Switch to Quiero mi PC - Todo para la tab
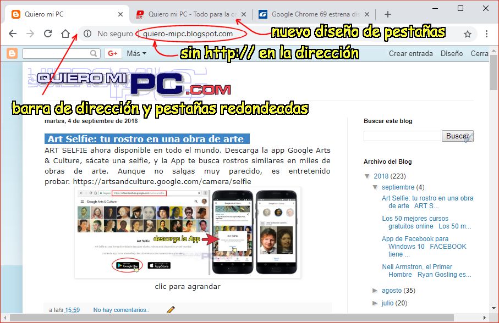Screen dimensions: 499x323 pyautogui.click(x=191, y=14)
